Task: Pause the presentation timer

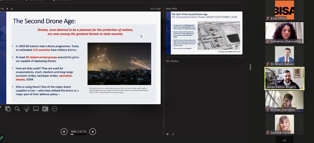Action: [7, 9]
